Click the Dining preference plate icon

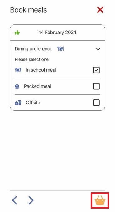60,49
